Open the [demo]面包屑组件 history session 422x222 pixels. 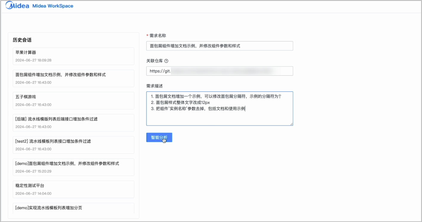[73, 167]
